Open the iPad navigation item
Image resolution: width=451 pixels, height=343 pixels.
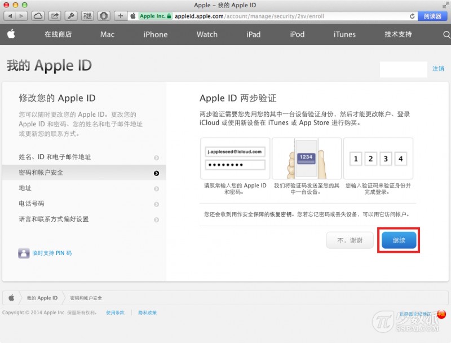tap(253, 34)
